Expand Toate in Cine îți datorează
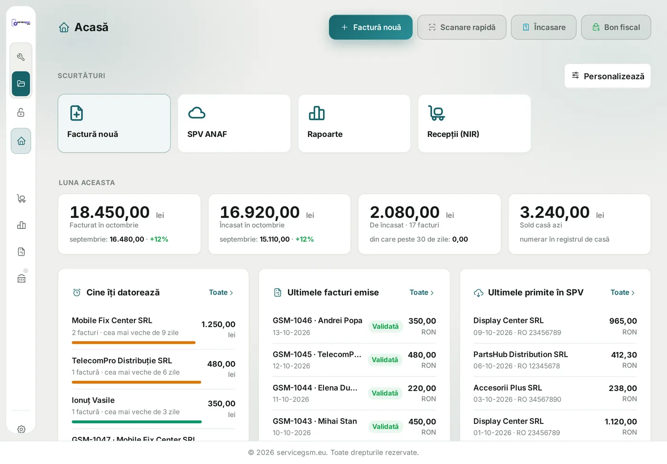667x464 pixels. [221, 292]
